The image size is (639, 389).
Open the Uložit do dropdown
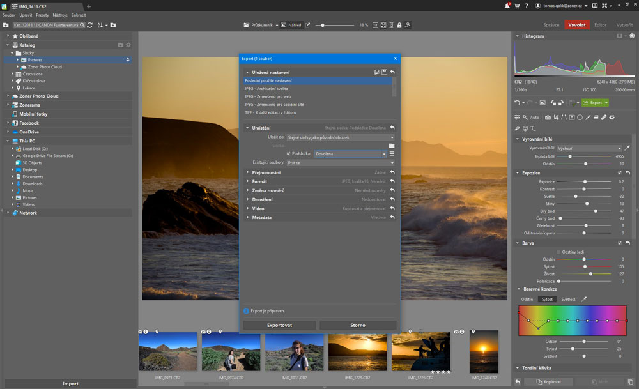click(x=340, y=137)
